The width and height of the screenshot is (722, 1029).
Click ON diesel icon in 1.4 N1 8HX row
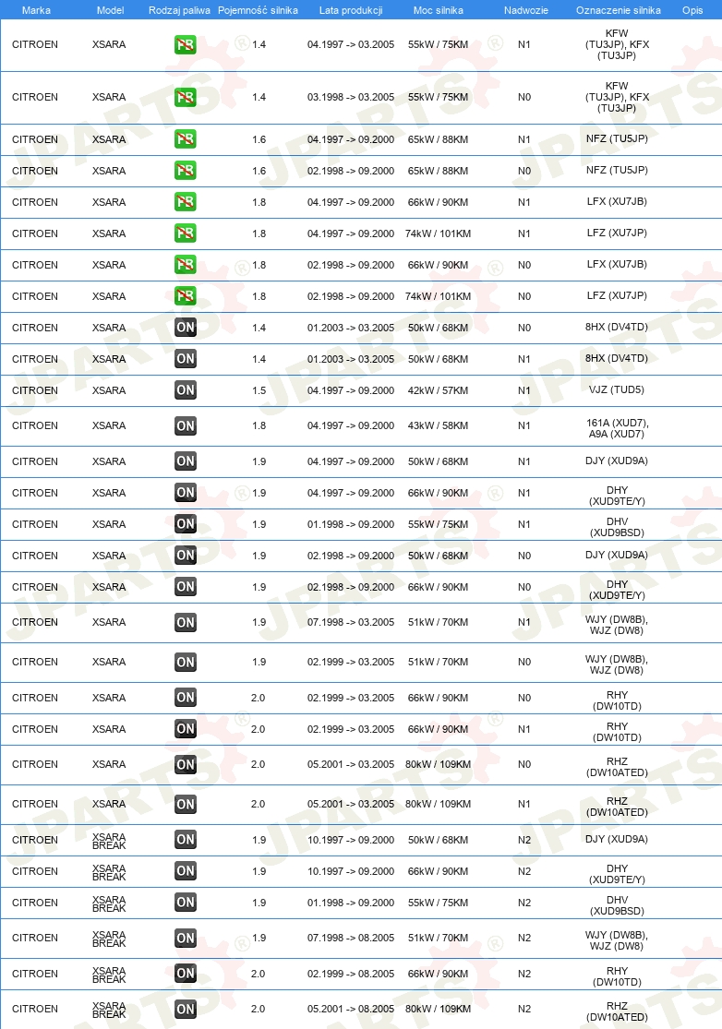(x=185, y=359)
